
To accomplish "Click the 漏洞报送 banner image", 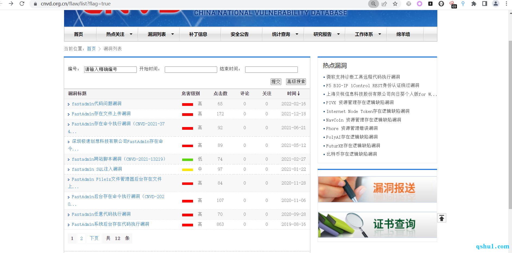I will pyautogui.click(x=377, y=189).
